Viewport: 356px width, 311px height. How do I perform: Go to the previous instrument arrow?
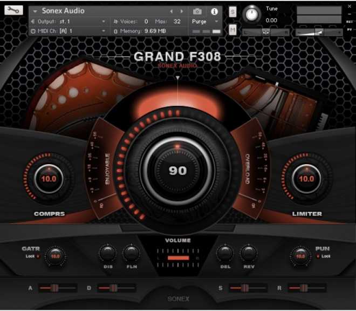coord(172,11)
